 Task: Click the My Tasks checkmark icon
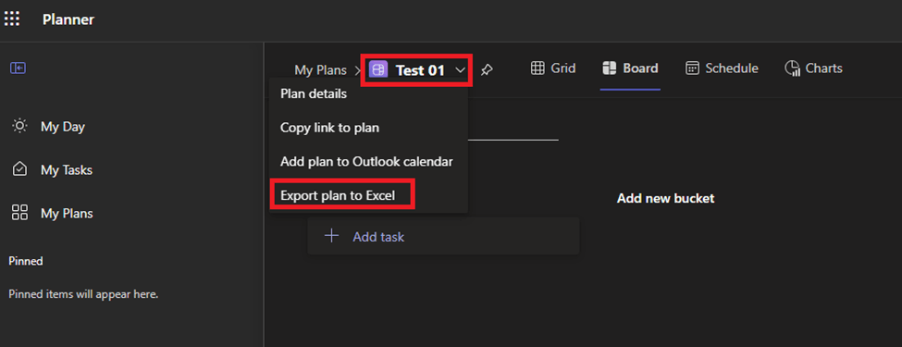pos(19,169)
